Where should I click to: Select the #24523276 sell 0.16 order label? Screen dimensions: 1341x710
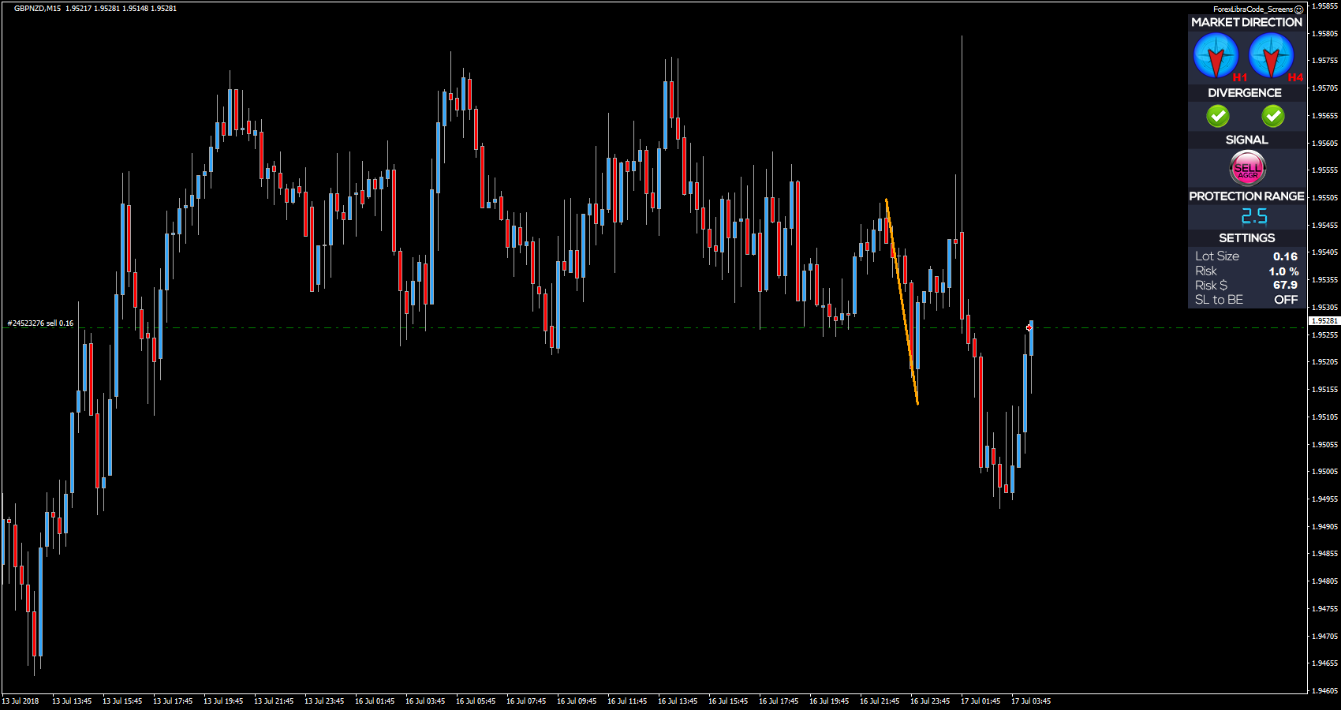[41, 323]
